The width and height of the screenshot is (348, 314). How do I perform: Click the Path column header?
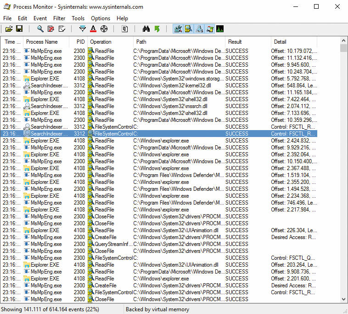179,42
